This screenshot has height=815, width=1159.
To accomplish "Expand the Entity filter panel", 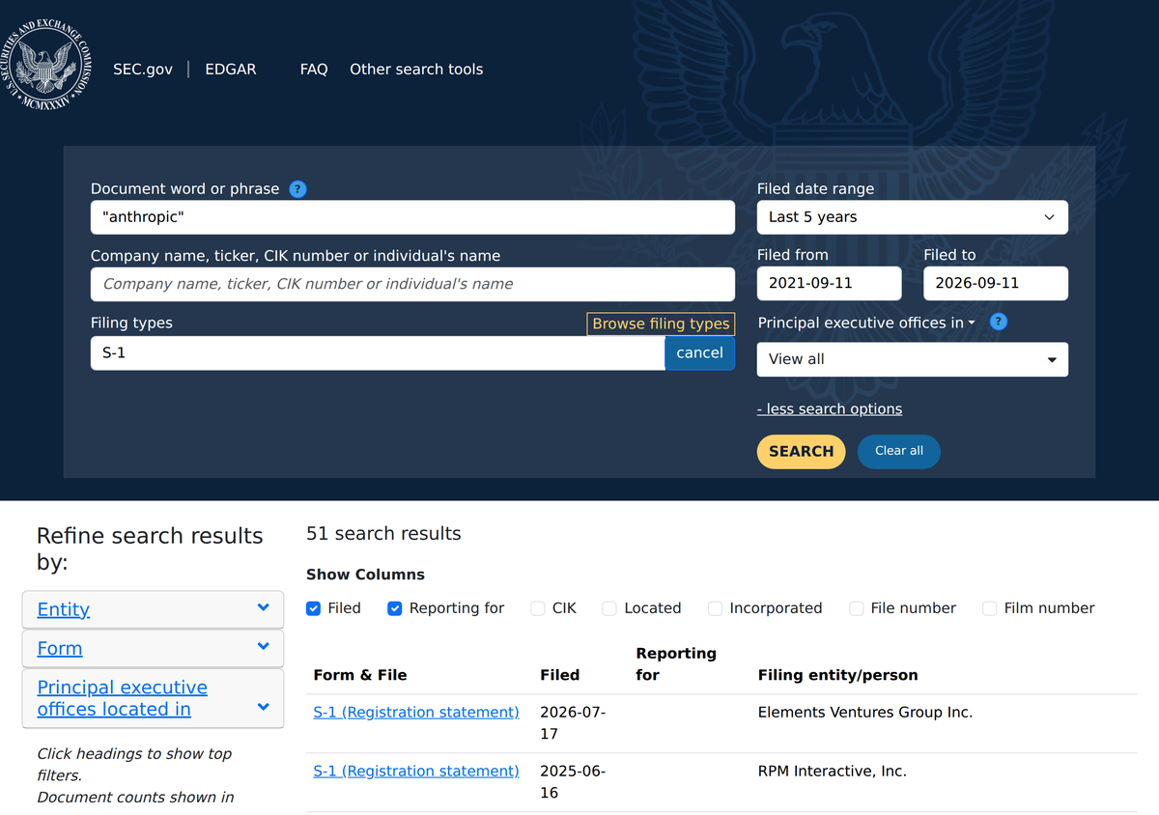I will pos(154,609).
